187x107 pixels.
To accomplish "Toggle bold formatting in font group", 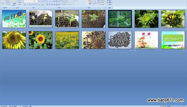I will (25, 5).
